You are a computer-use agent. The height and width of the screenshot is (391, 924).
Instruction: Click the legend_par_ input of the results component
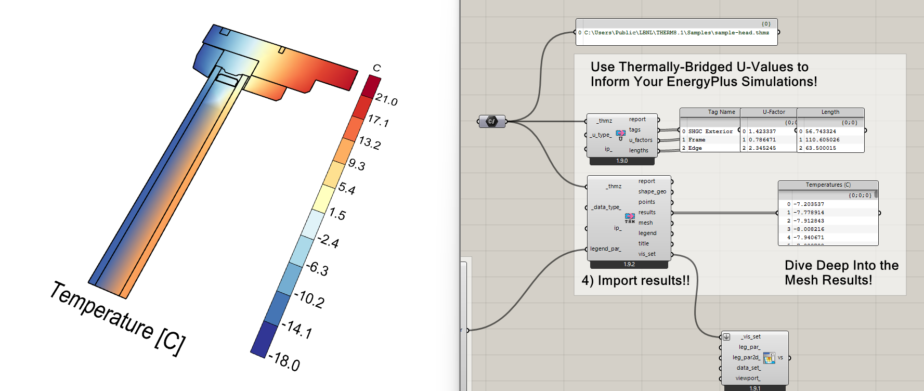tap(605, 249)
